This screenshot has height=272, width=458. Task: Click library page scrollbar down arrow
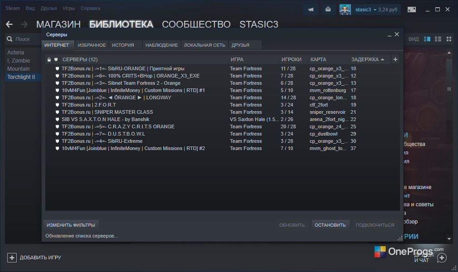click(x=449, y=239)
